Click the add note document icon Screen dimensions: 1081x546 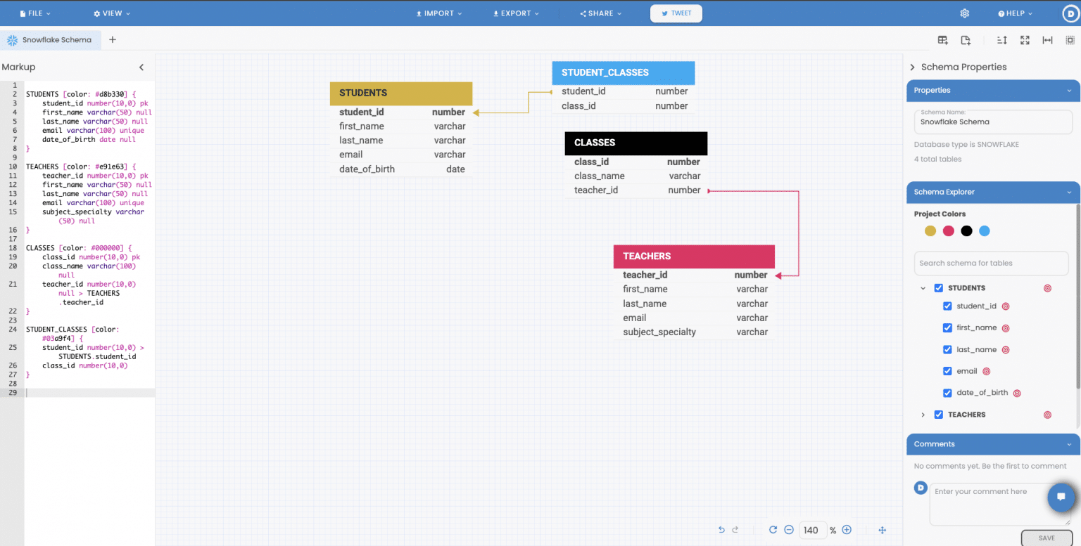point(966,40)
